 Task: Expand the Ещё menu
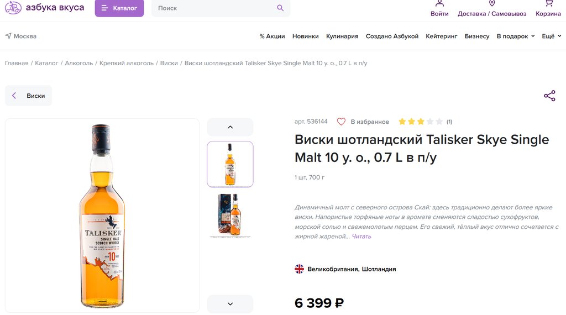(551, 36)
